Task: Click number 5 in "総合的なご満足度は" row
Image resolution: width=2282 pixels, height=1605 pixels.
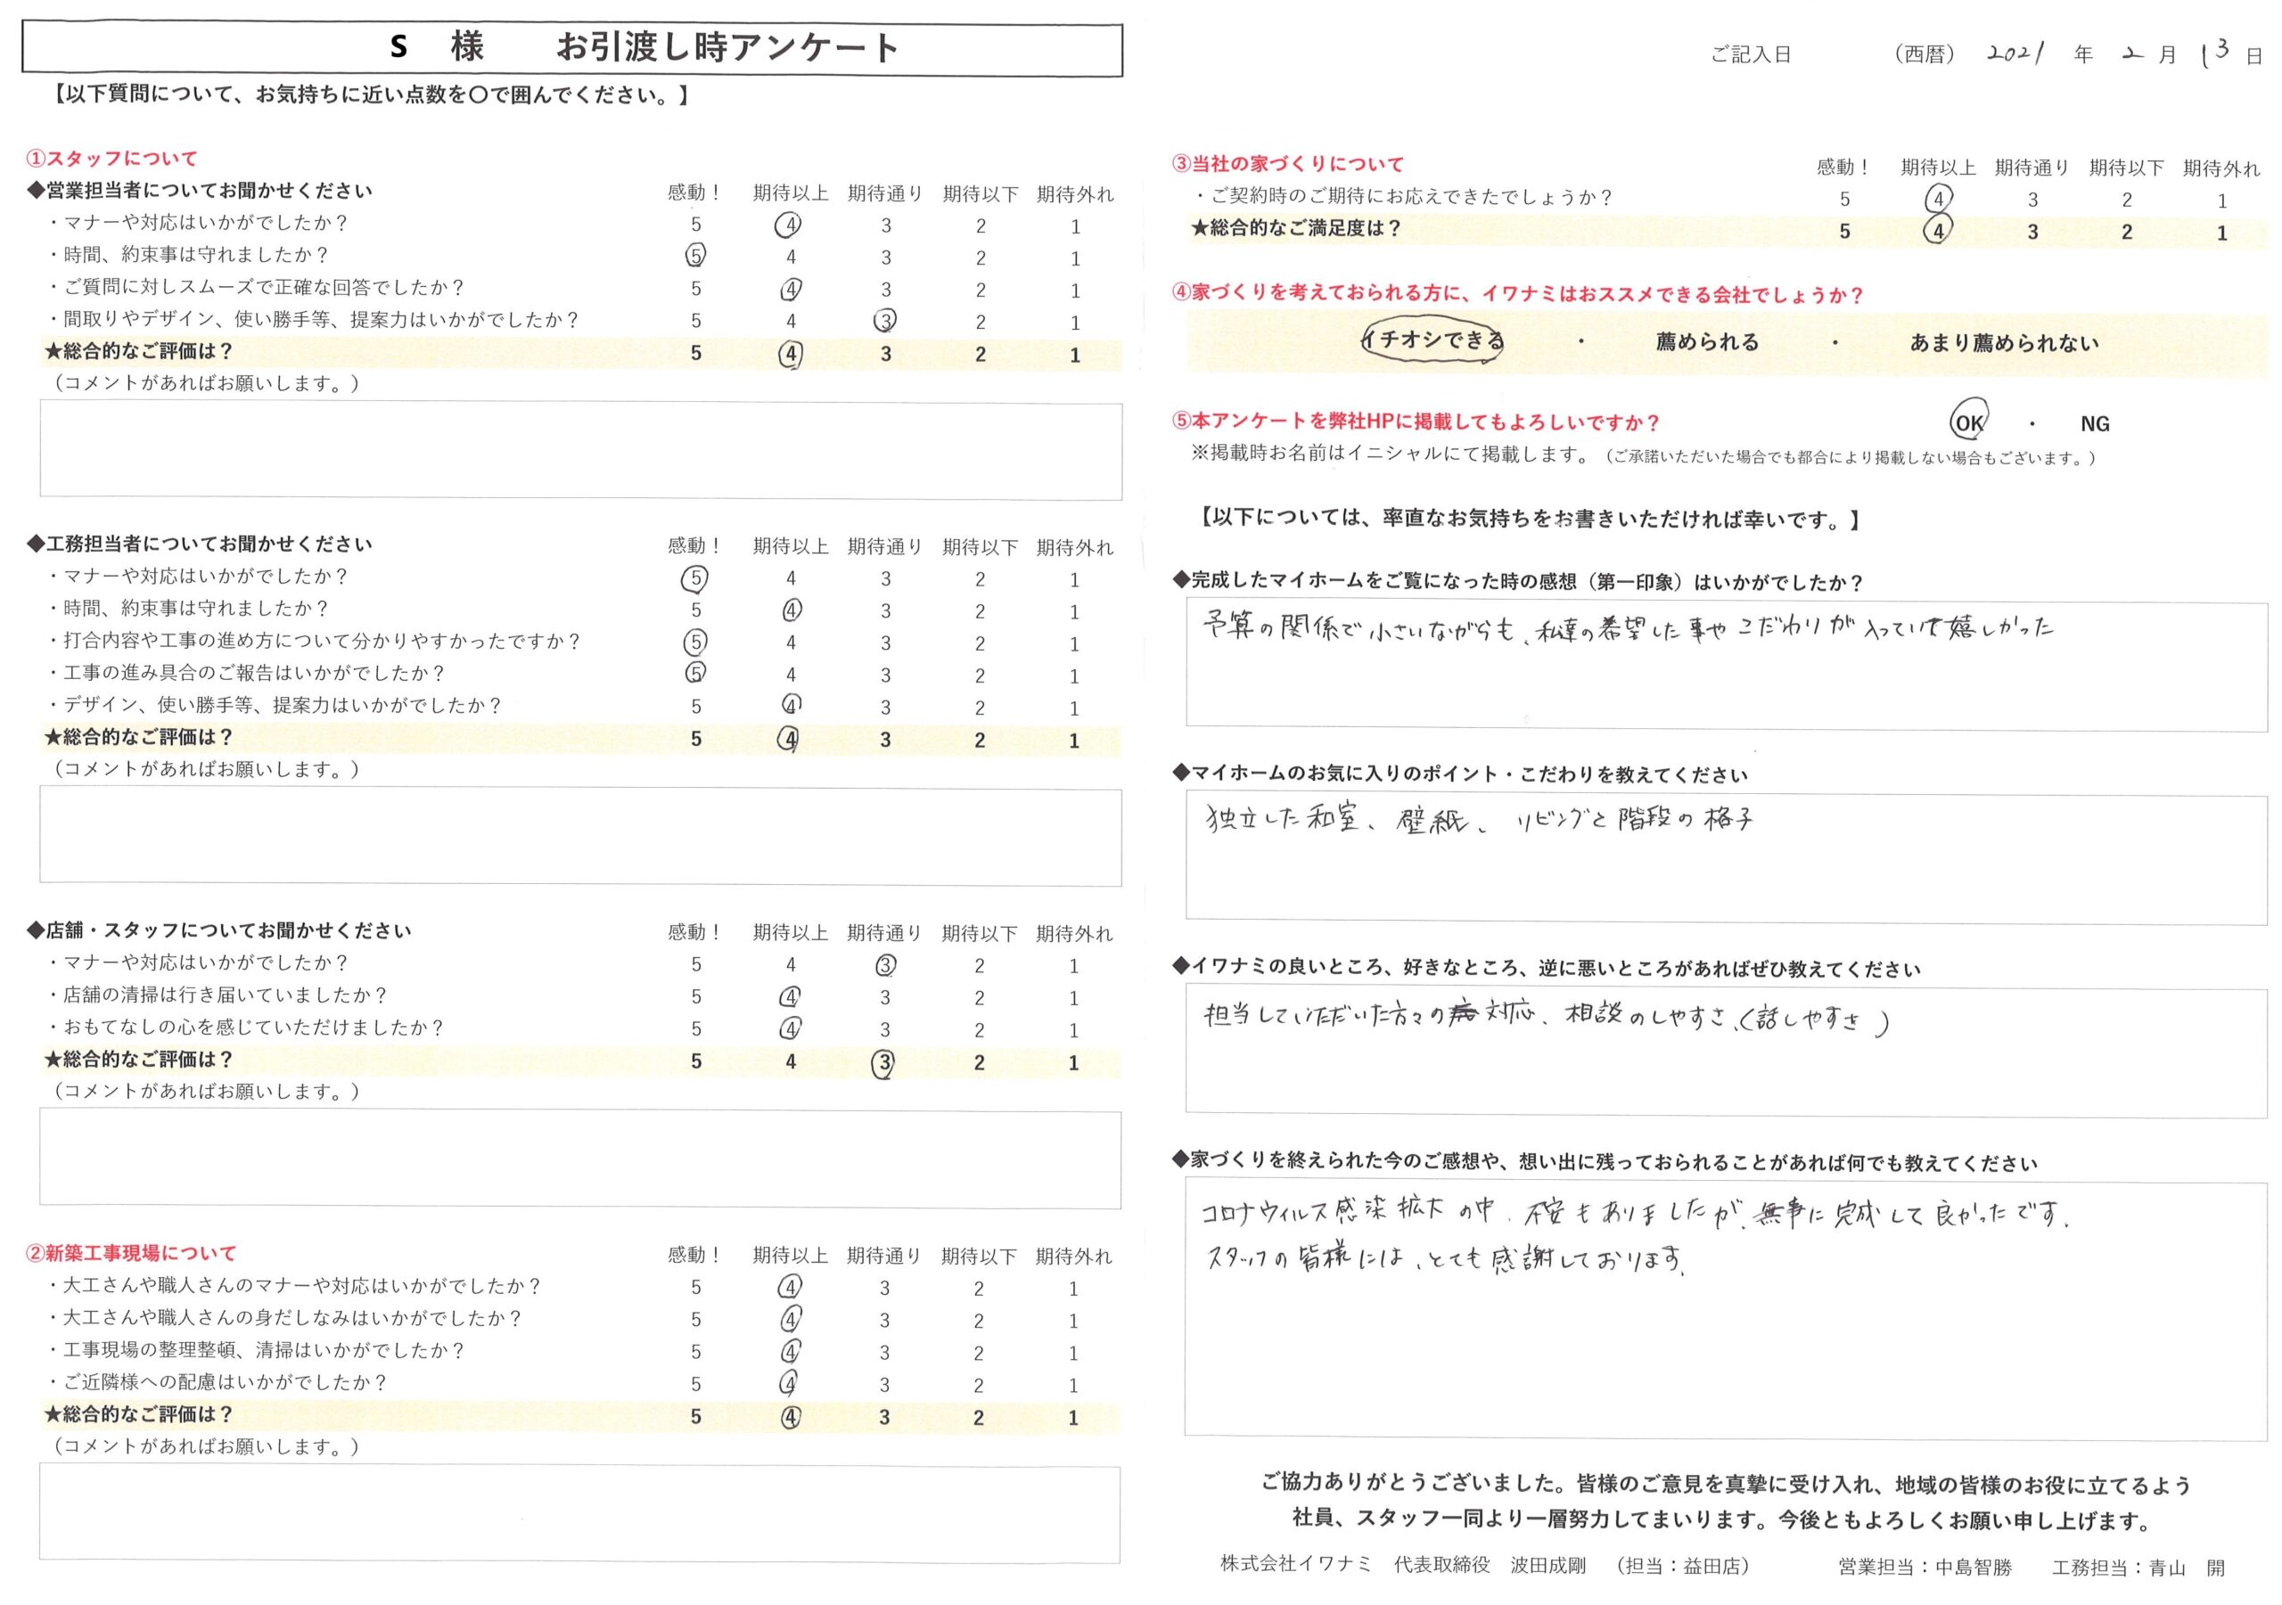Action: coord(1844,232)
